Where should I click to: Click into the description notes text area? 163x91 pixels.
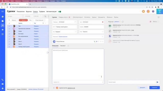click(78, 64)
